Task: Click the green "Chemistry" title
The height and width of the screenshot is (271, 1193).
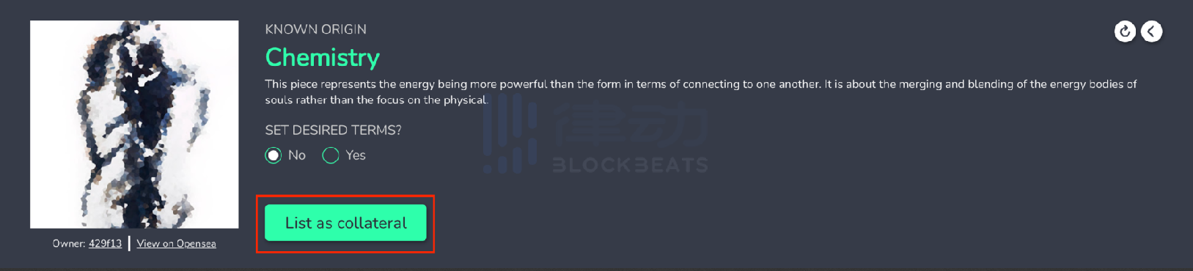Action: 323,57
